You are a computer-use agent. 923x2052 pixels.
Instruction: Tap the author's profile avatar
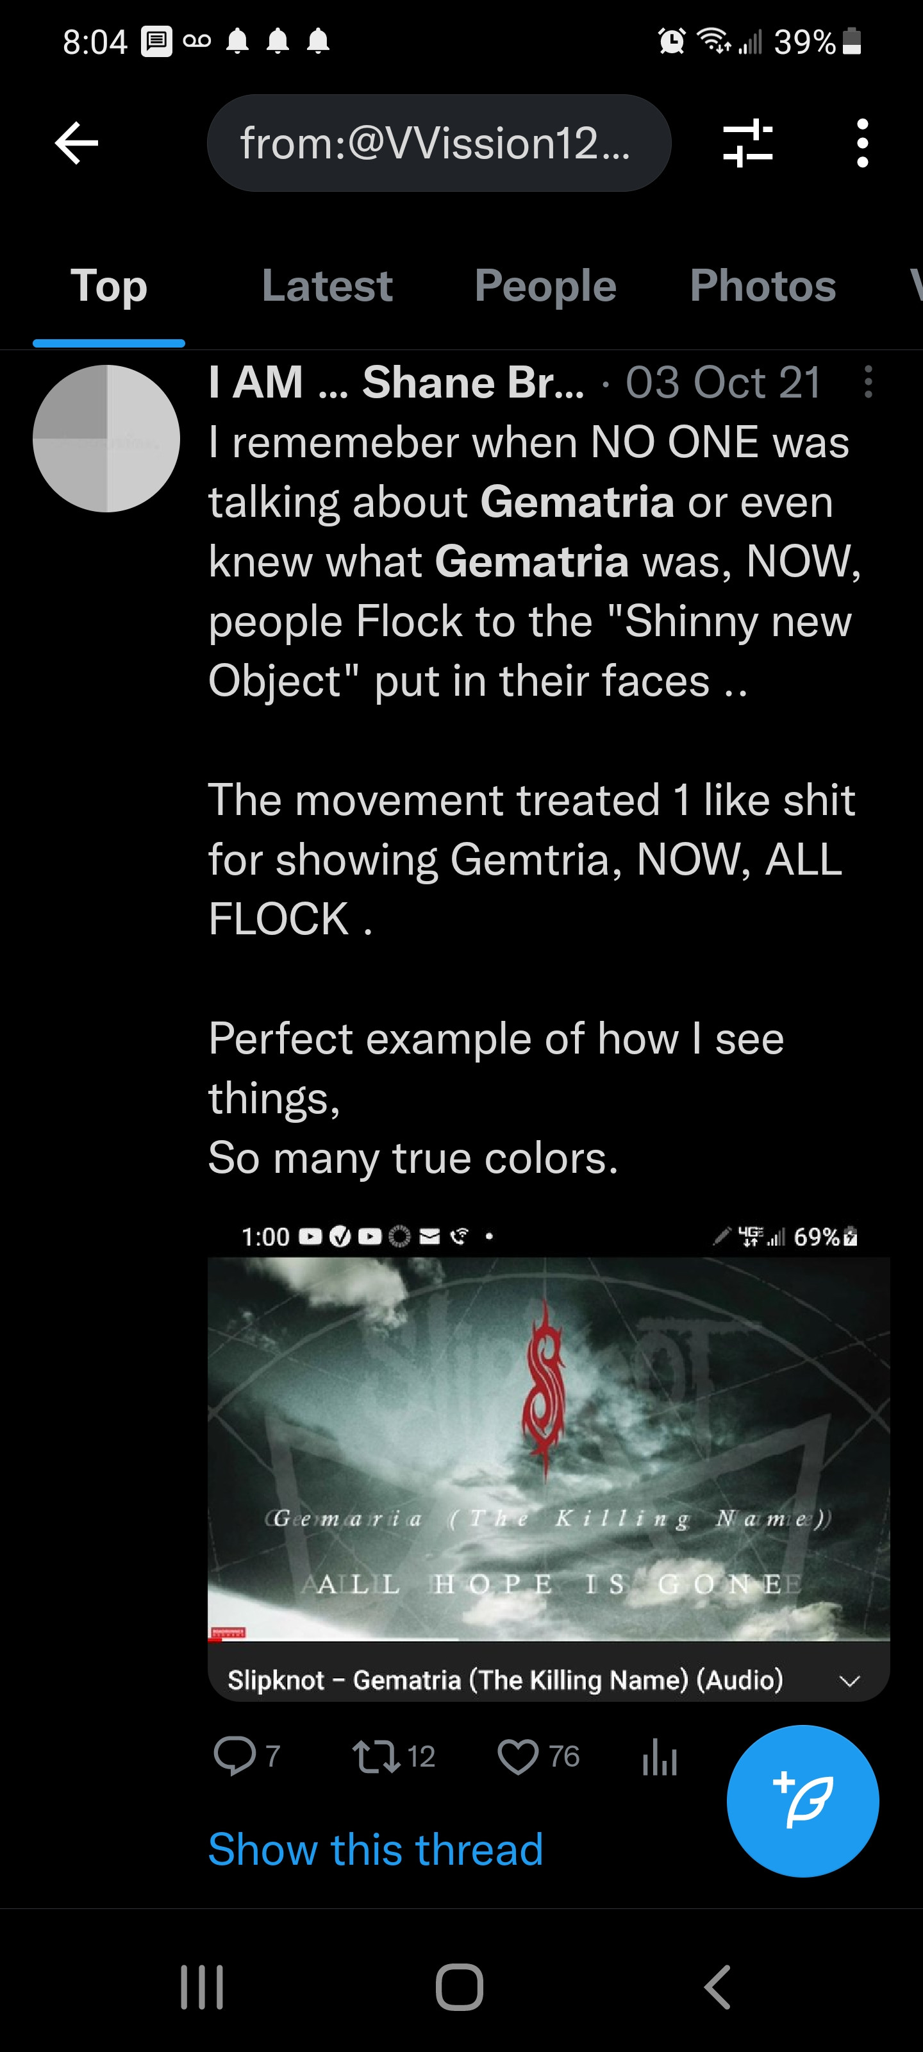point(106,438)
